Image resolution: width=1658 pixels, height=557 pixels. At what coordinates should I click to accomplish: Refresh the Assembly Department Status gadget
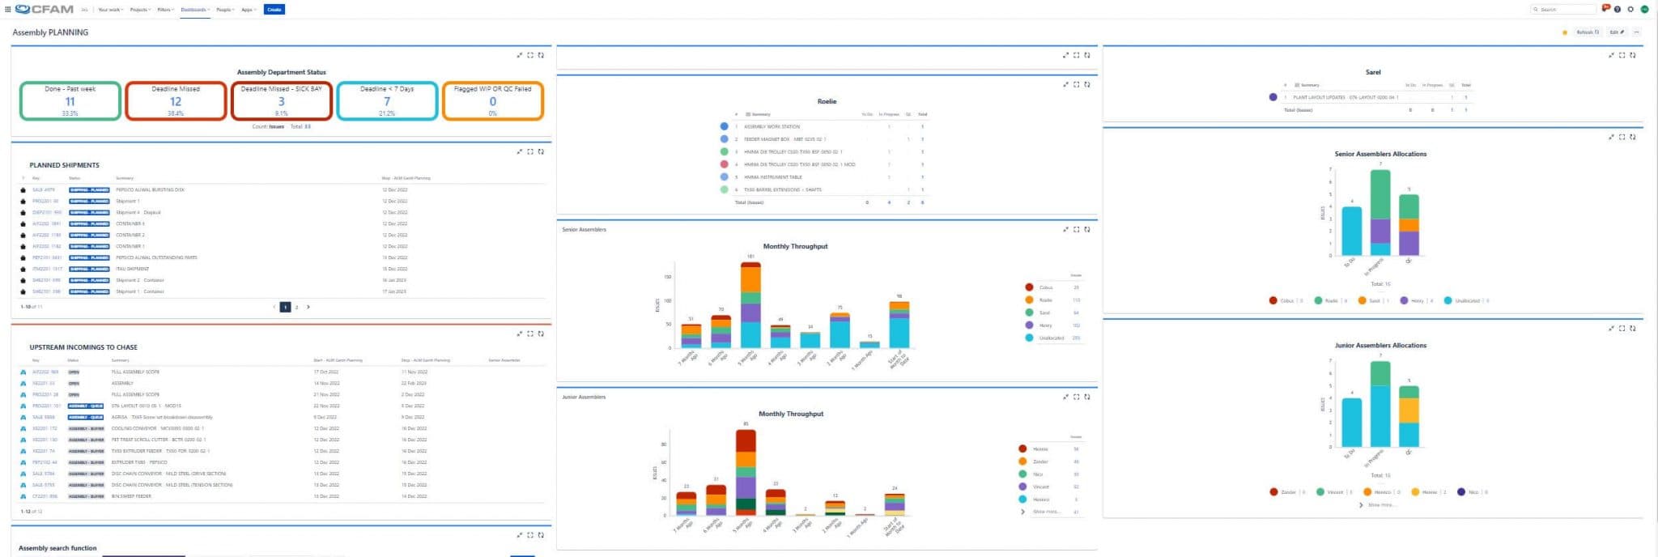[x=541, y=55]
